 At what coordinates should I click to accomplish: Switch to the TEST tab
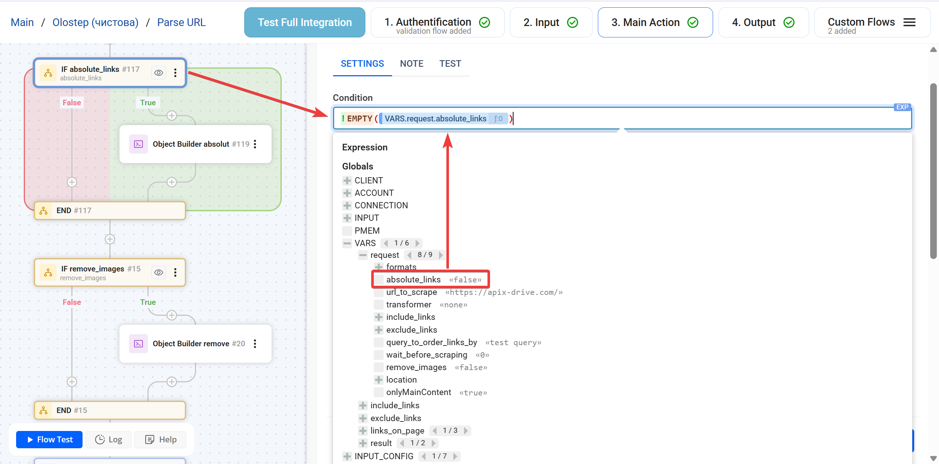pos(450,63)
